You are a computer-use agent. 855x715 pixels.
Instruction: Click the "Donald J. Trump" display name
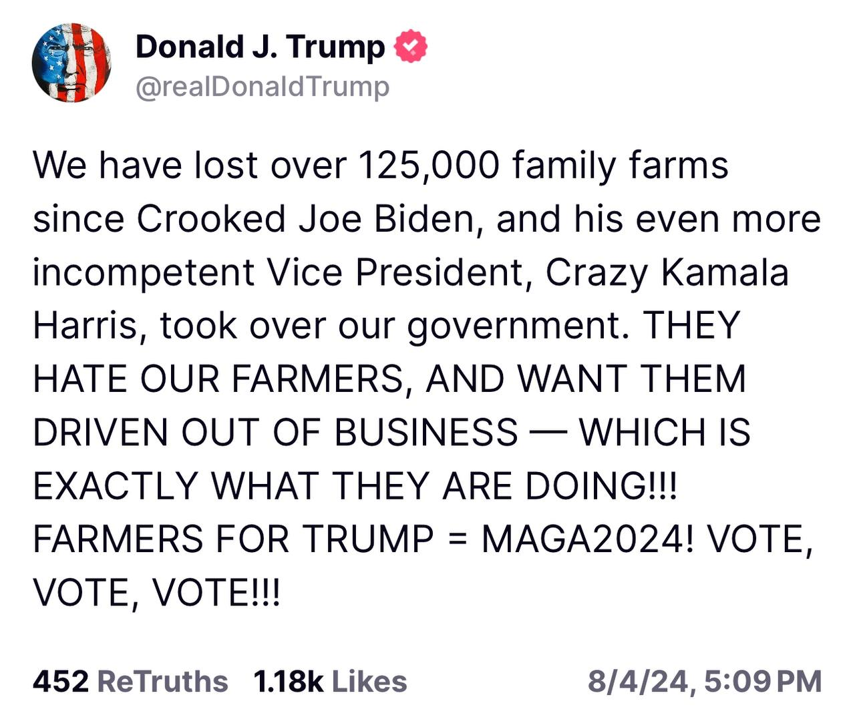[260, 47]
